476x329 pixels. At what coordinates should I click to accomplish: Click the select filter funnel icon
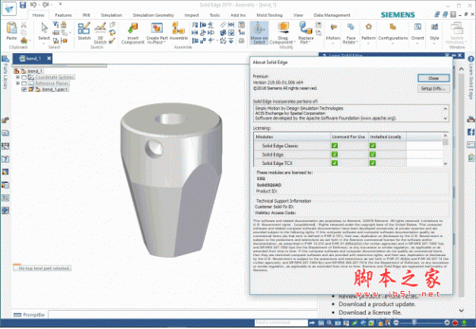pyautogui.click(x=56, y=25)
